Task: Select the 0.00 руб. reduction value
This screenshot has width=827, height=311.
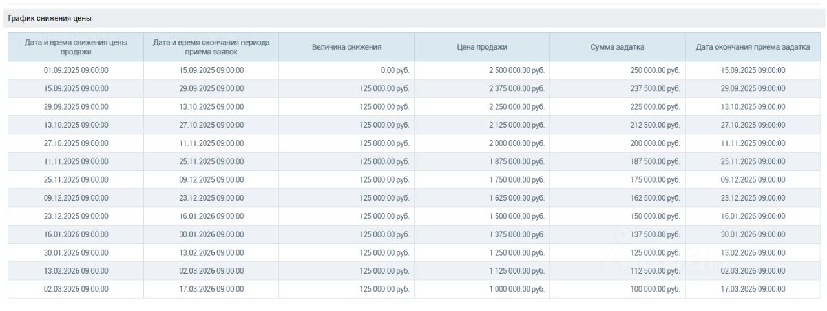Action: point(395,70)
